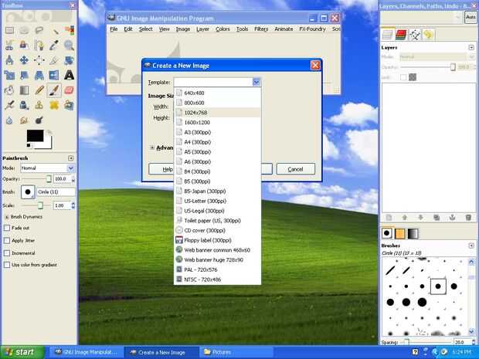Select the Smudge tool

coord(24,120)
